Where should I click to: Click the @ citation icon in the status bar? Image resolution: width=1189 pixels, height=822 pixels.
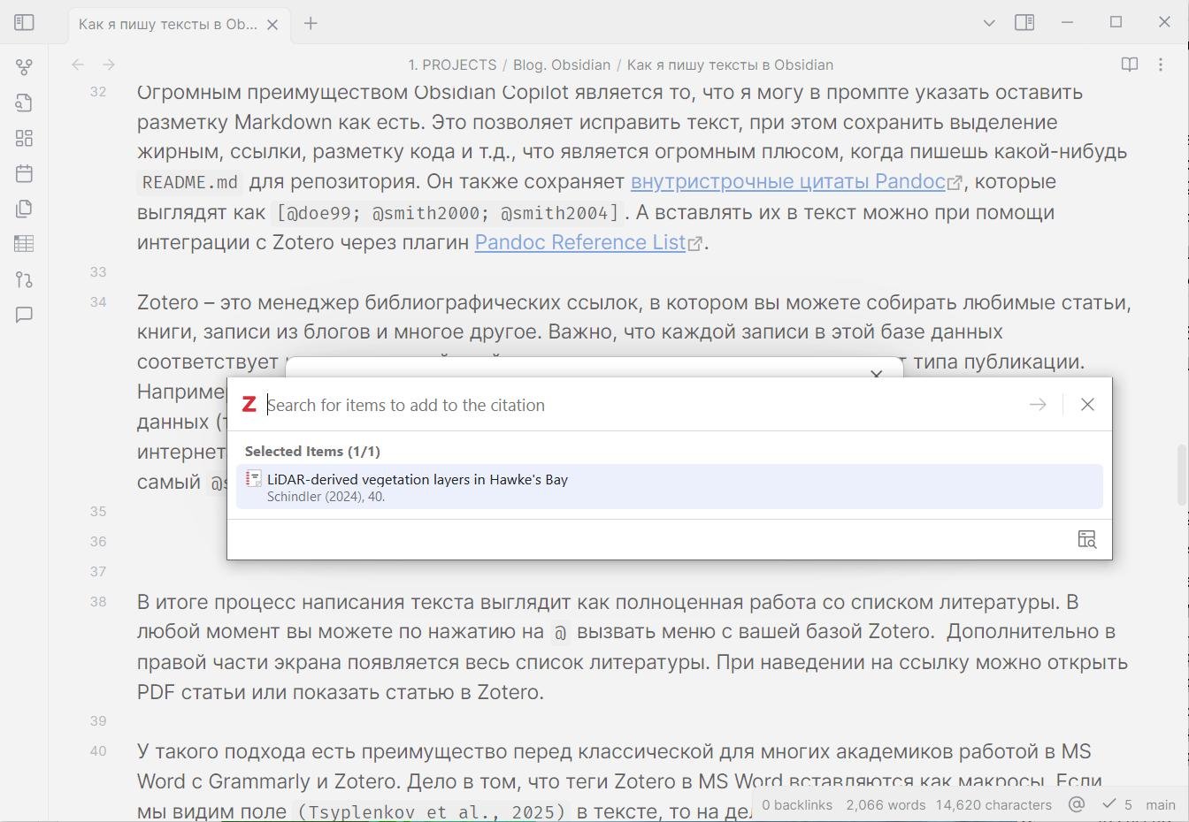(x=1077, y=805)
